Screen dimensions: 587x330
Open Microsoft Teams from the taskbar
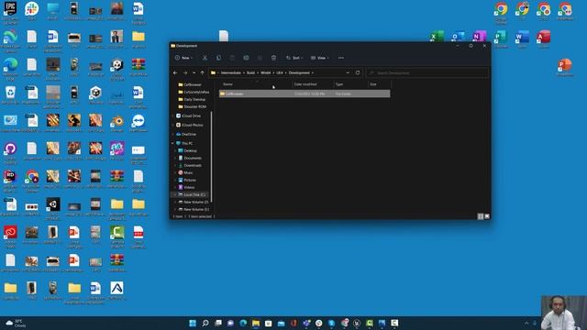(306, 323)
